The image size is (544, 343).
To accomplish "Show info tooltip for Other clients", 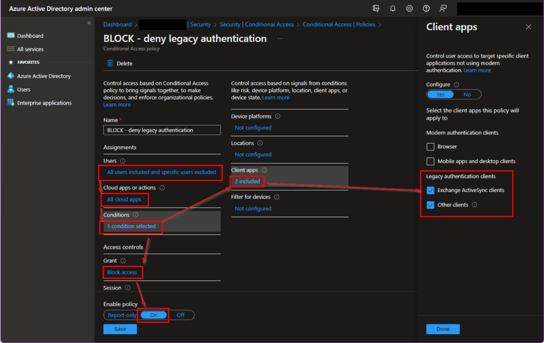I will click(474, 205).
